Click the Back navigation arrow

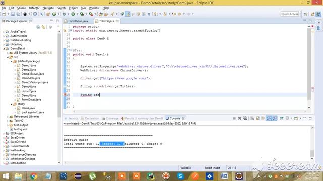[x=180, y=14]
